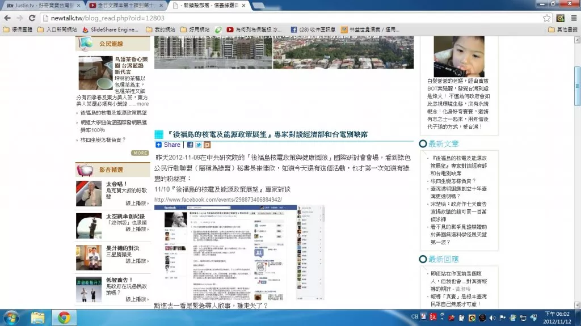Select the current 新頭殼部落 tab
581x326 pixels.
click(x=208, y=5)
